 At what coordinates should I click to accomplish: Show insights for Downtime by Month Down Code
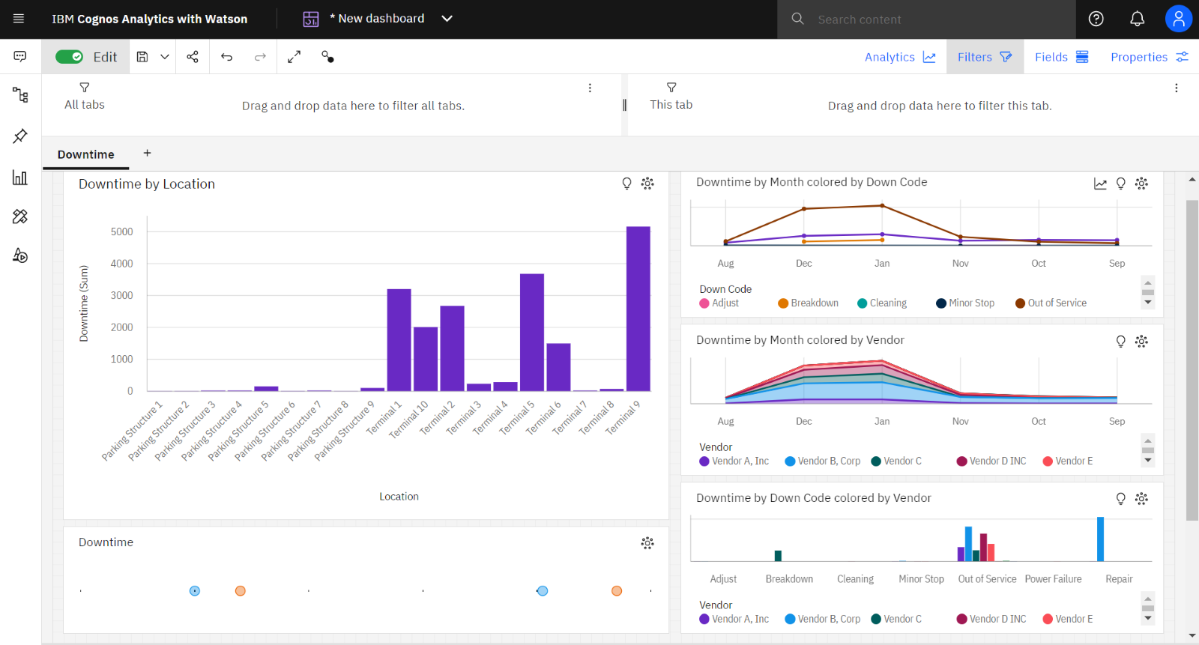(1121, 184)
